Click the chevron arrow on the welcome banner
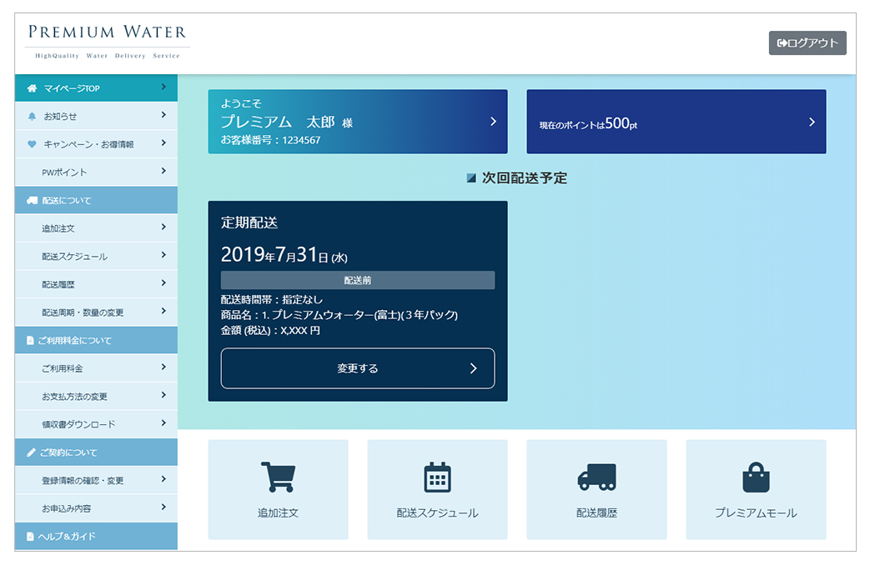 493,122
